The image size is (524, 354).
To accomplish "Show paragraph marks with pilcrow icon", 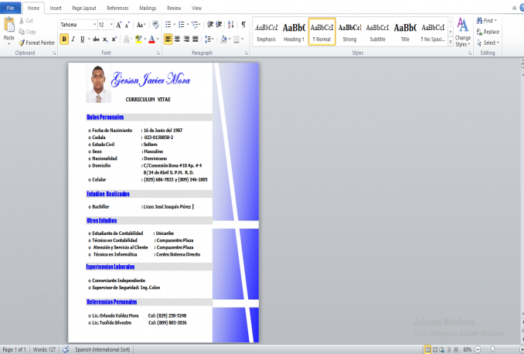I will (x=244, y=25).
